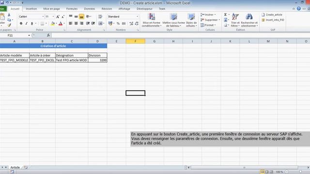The image size is (310, 174).
Task: Switch to the Mise en page tab
Action: (51, 9)
